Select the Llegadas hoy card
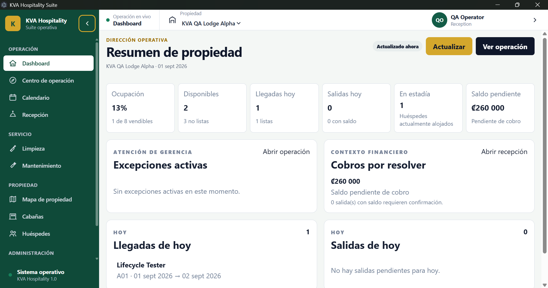548x288 pixels. [284, 108]
